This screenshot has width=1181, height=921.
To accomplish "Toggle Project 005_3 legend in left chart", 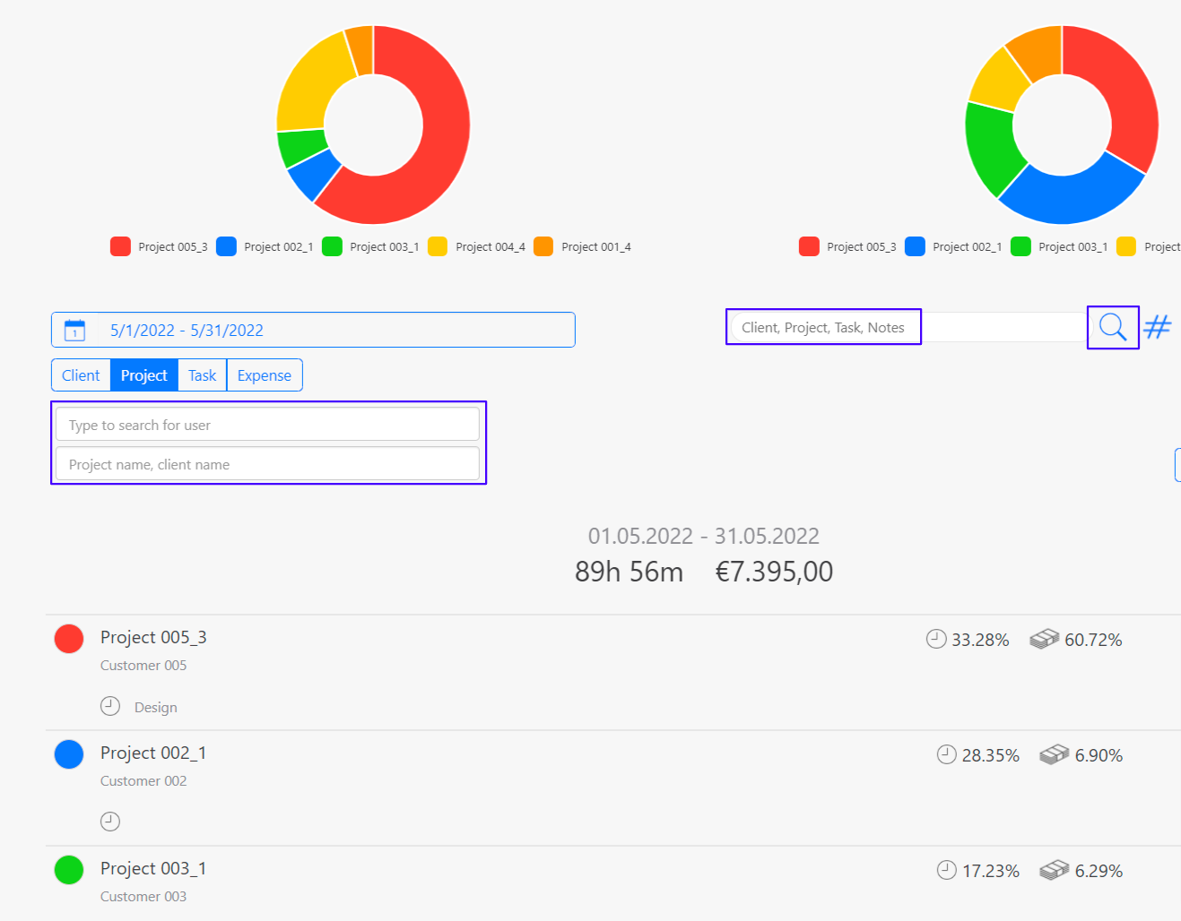I will click(x=159, y=246).
